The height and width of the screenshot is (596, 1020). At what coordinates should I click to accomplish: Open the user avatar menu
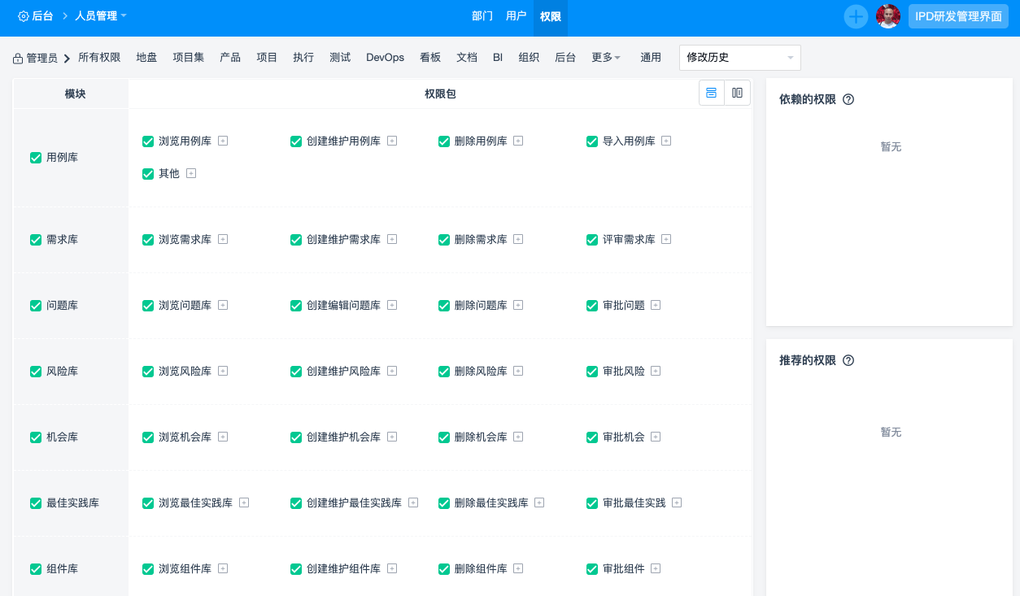(x=888, y=16)
